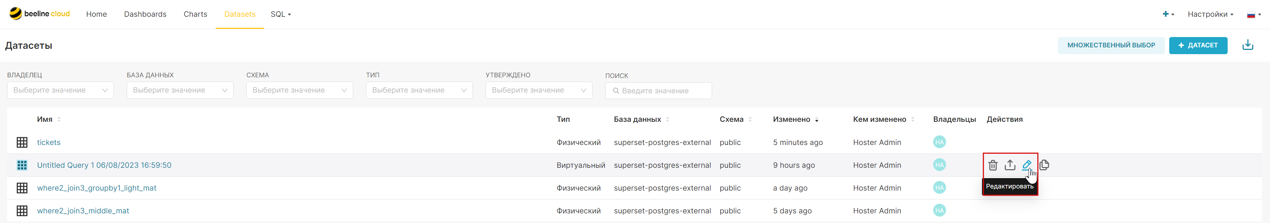Click '5 minutes ago' in tickets row
Viewport: 1270px width, 223px height.
pyautogui.click(x=798, y=142)
